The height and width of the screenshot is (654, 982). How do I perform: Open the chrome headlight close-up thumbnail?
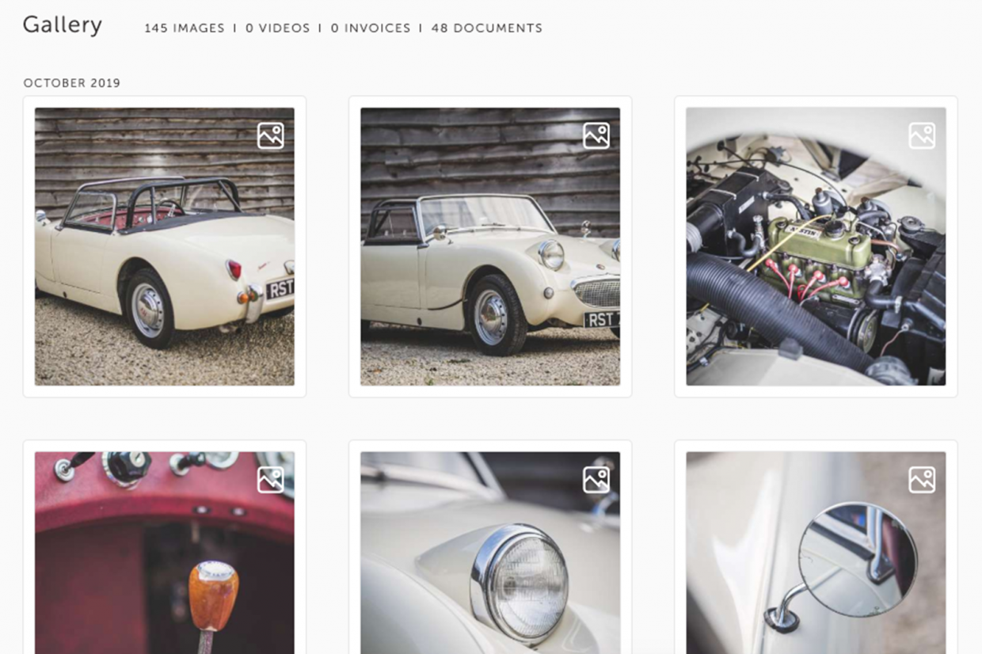pos(490,553)
